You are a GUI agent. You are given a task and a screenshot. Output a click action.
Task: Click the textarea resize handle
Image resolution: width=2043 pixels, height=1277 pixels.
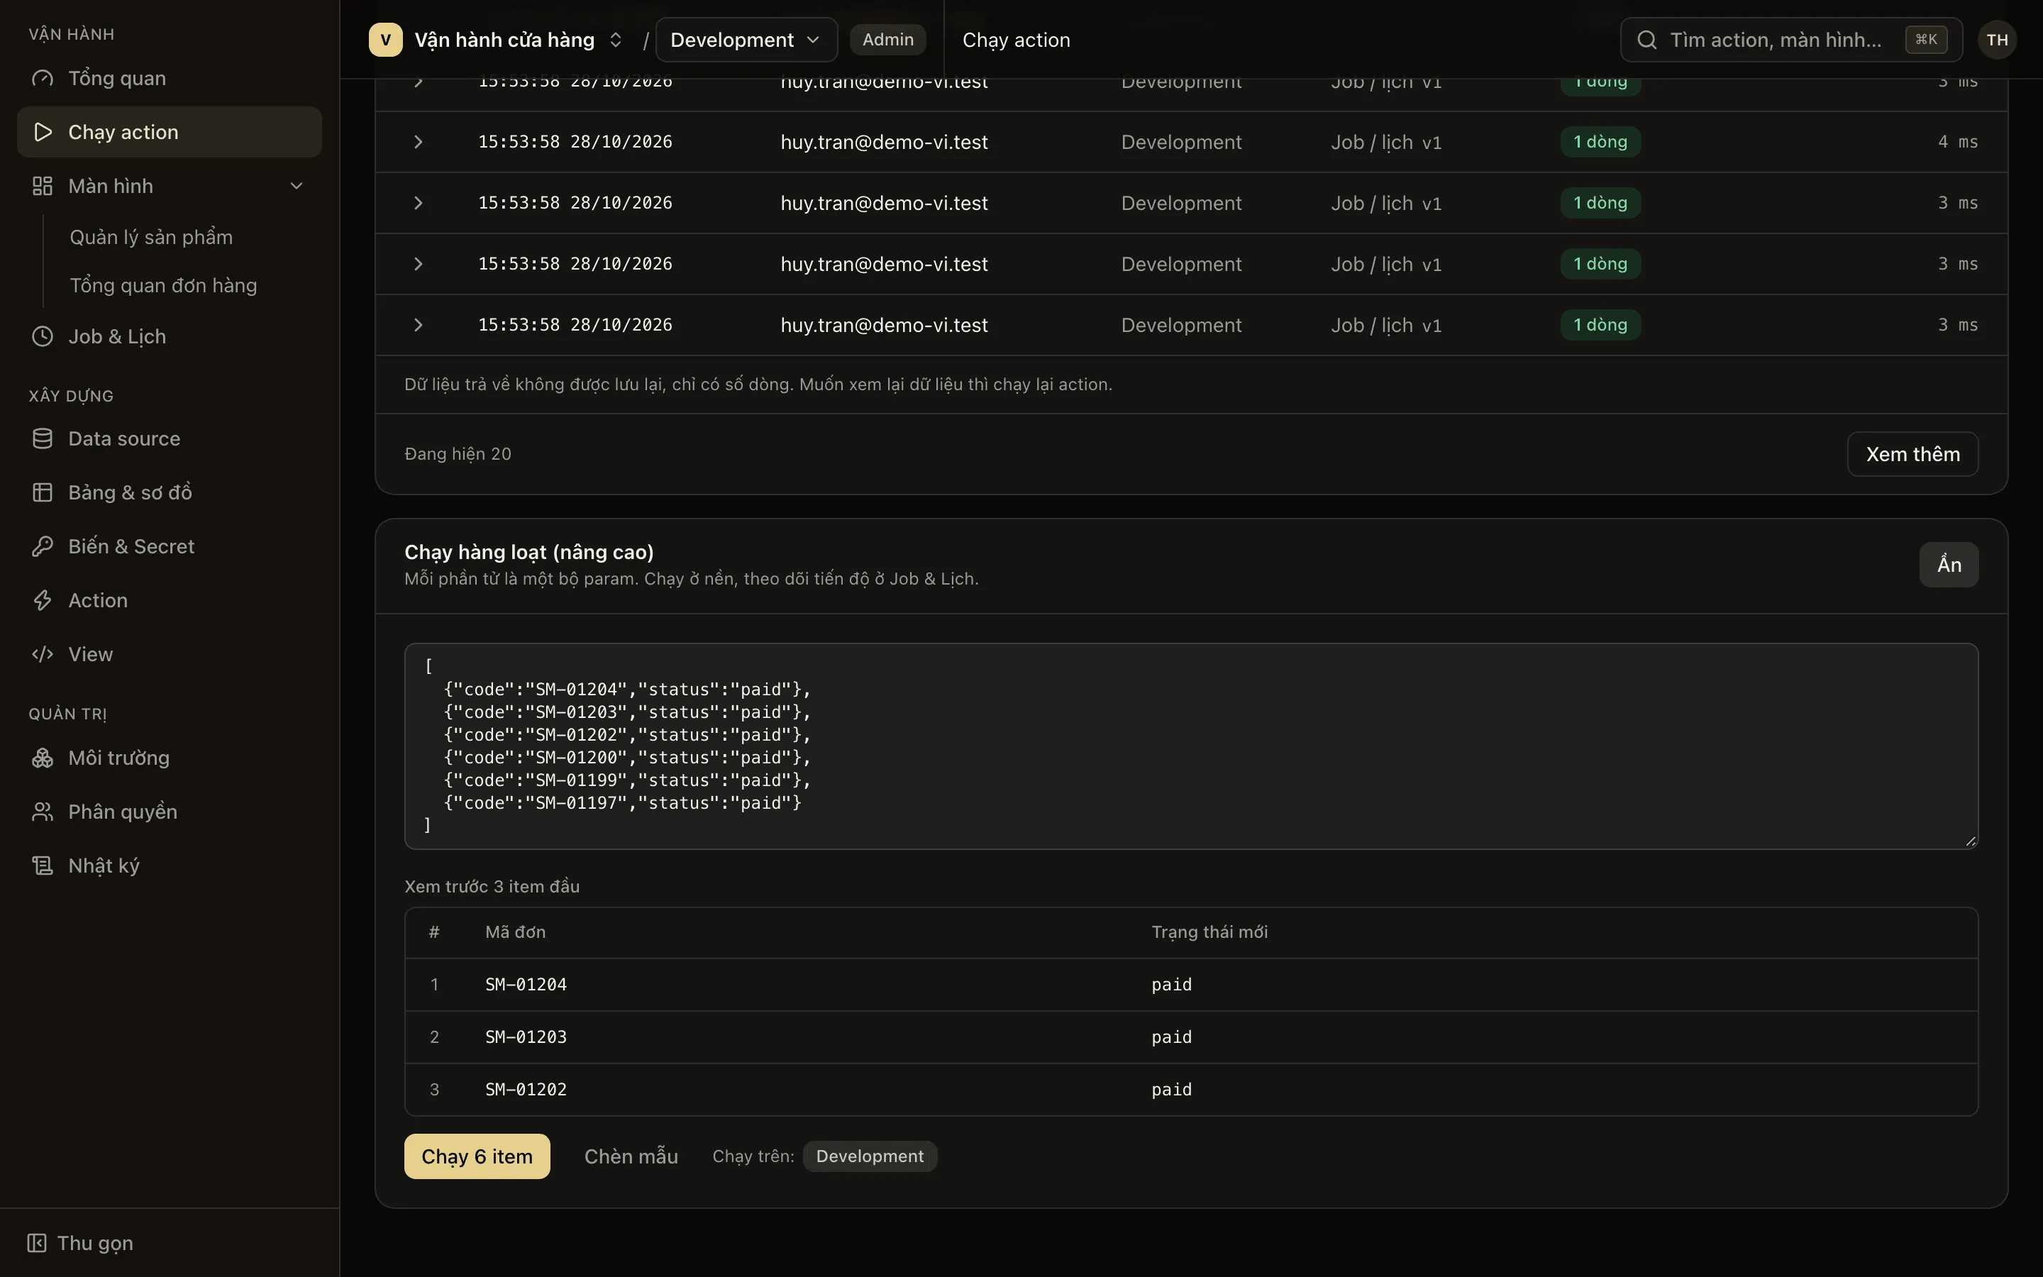1971,841
